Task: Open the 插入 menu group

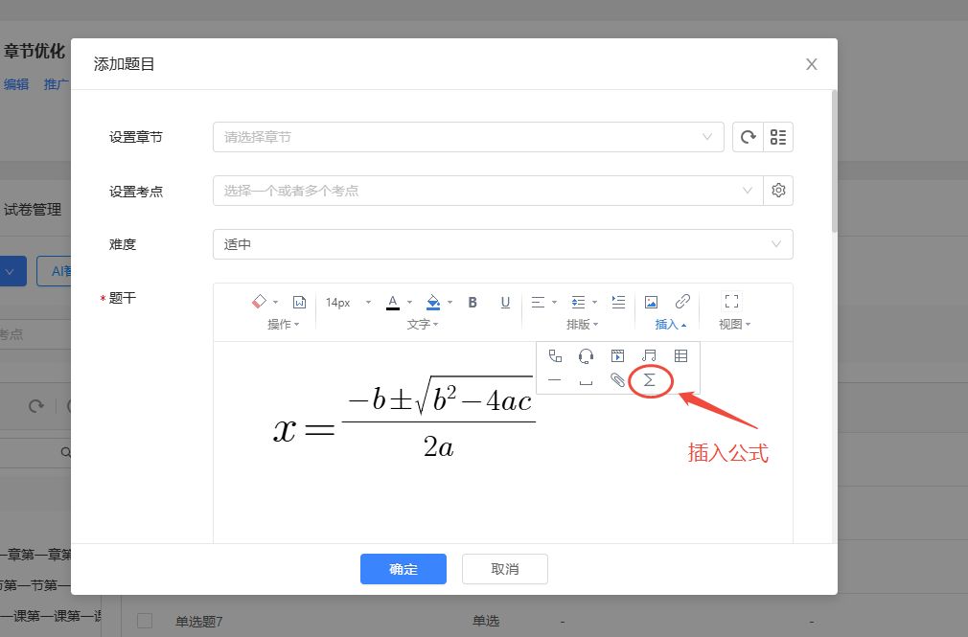Action: (x=670, y=325)
